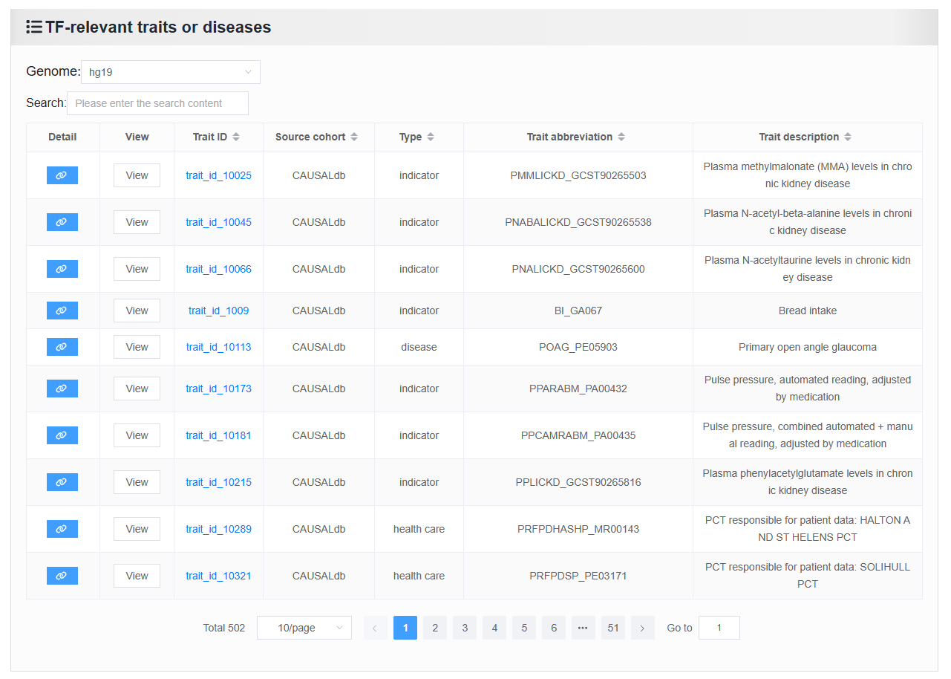
Task: Open detail link icon for trait_id_10215
Action: point(62,482)
